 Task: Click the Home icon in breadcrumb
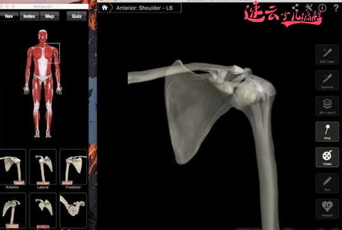(105, 8)
